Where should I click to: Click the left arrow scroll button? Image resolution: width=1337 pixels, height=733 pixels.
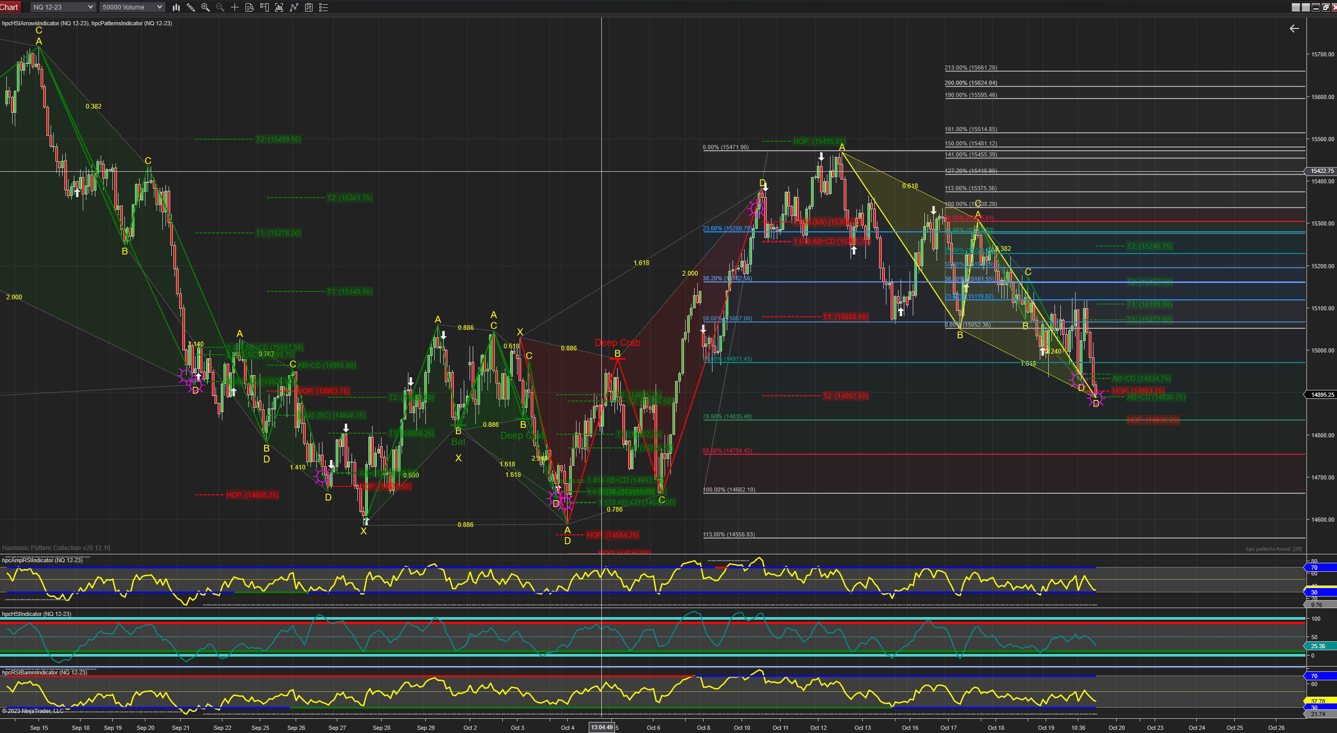(x=1294, y=28)
